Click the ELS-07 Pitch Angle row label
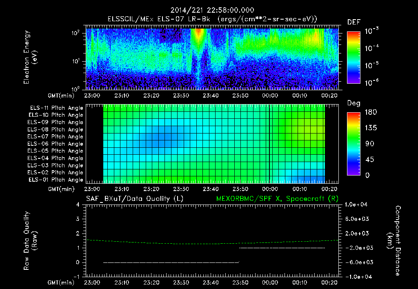Image resolution: width=418 pixels, height=289 pixels. click(55, 136)
